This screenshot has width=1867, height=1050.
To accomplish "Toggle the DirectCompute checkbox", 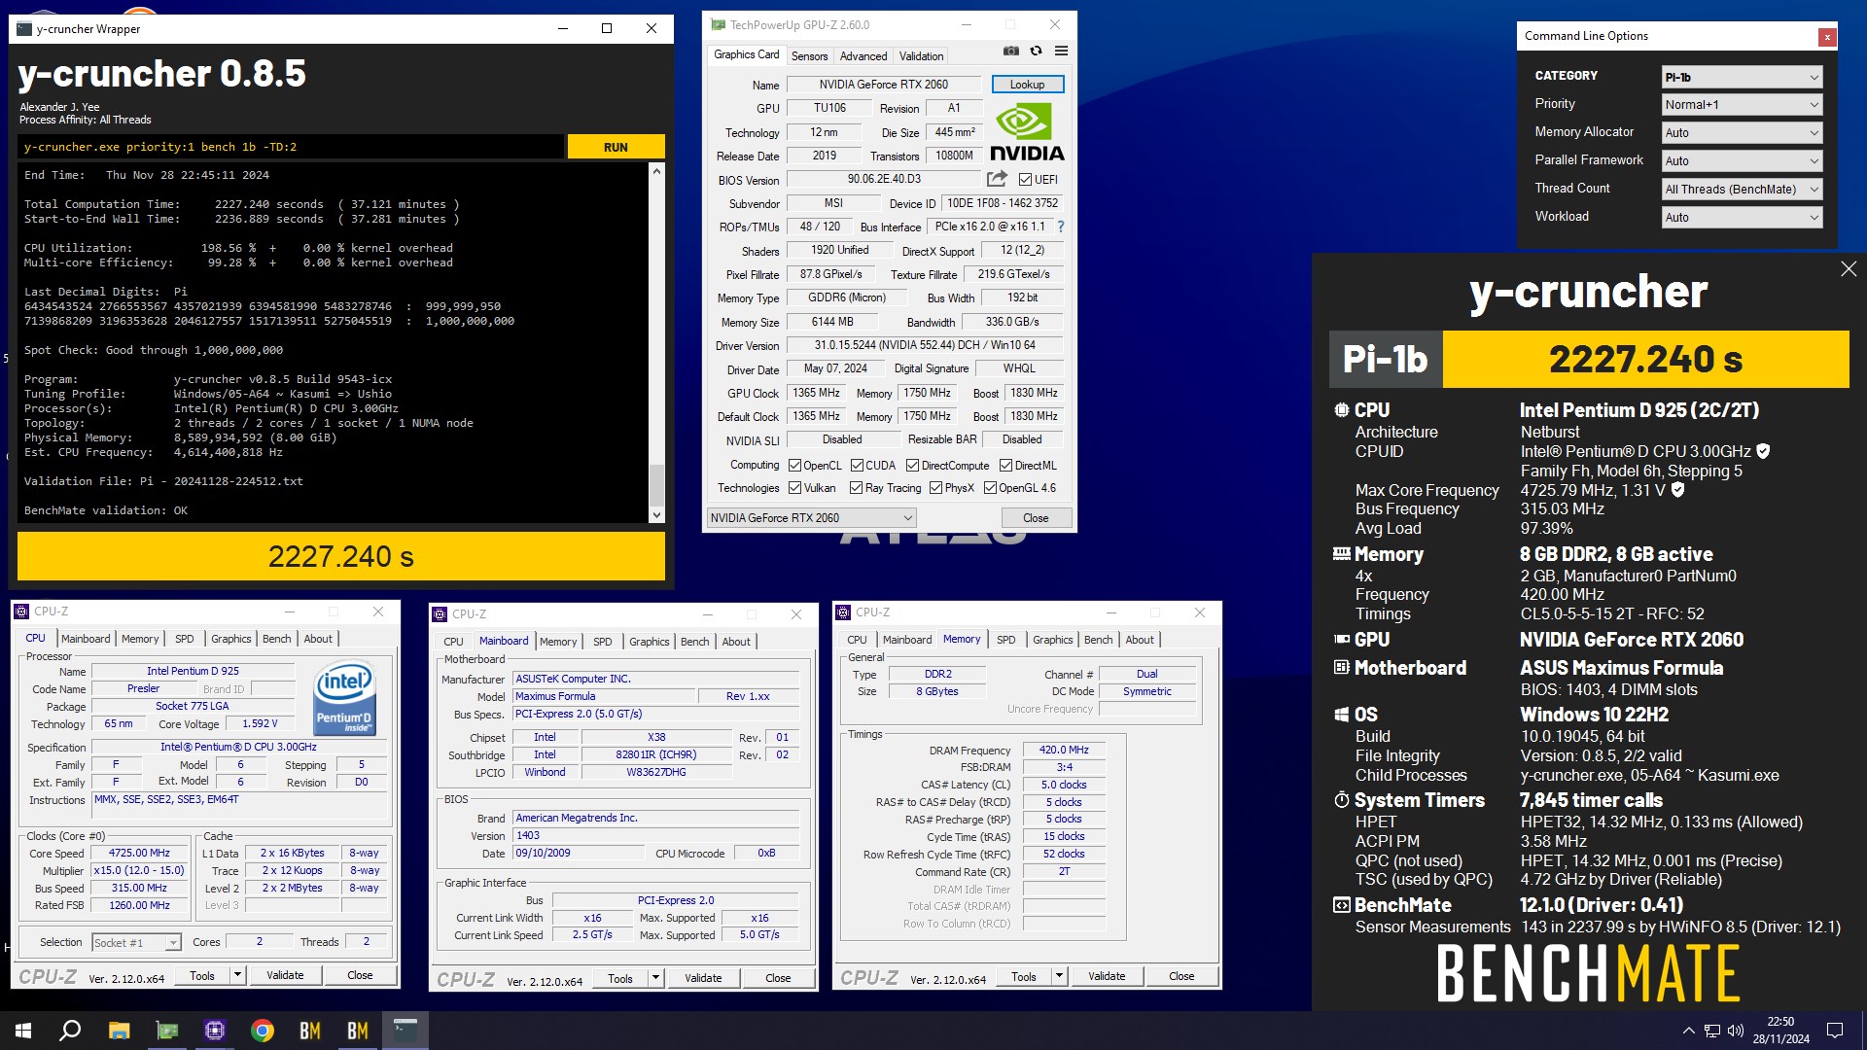I will pos(912,466).
